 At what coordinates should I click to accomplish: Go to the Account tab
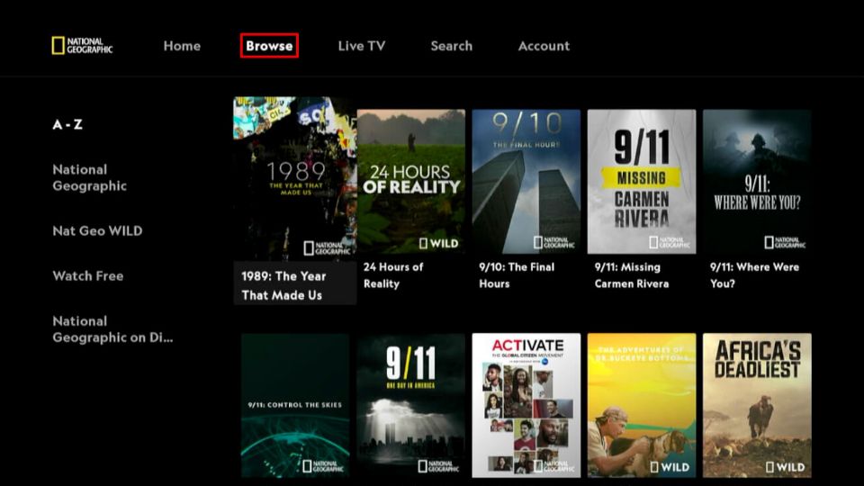click(x=544, y=46)
